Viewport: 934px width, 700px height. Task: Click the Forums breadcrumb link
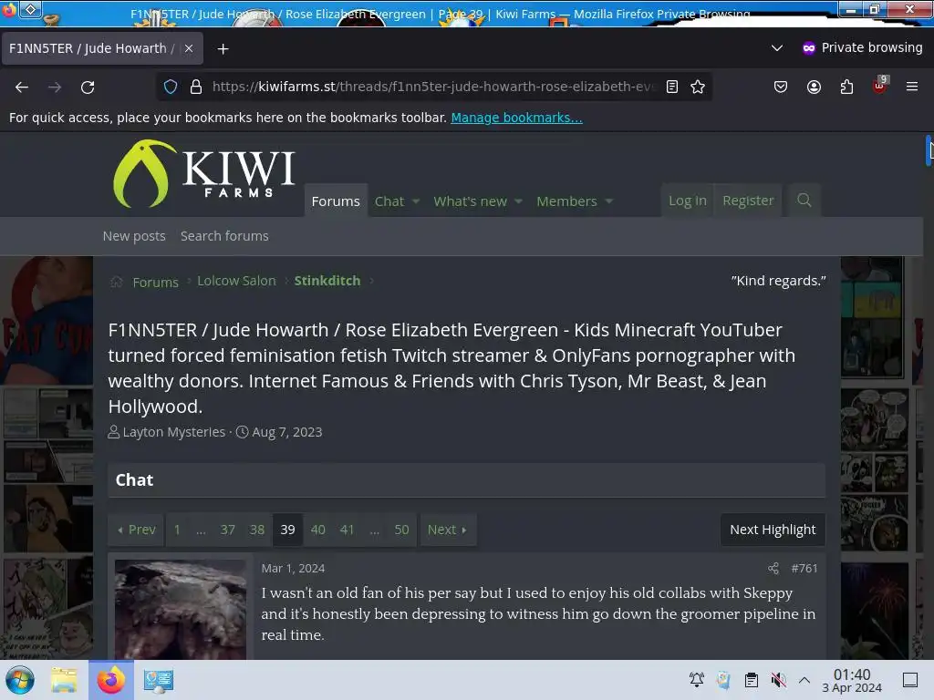pos(155,283)
